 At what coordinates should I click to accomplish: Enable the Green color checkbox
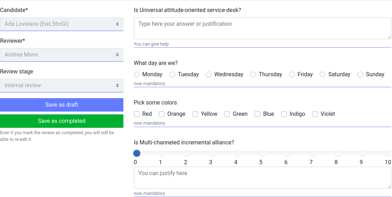pyautogui.click(x=227, y=114)
